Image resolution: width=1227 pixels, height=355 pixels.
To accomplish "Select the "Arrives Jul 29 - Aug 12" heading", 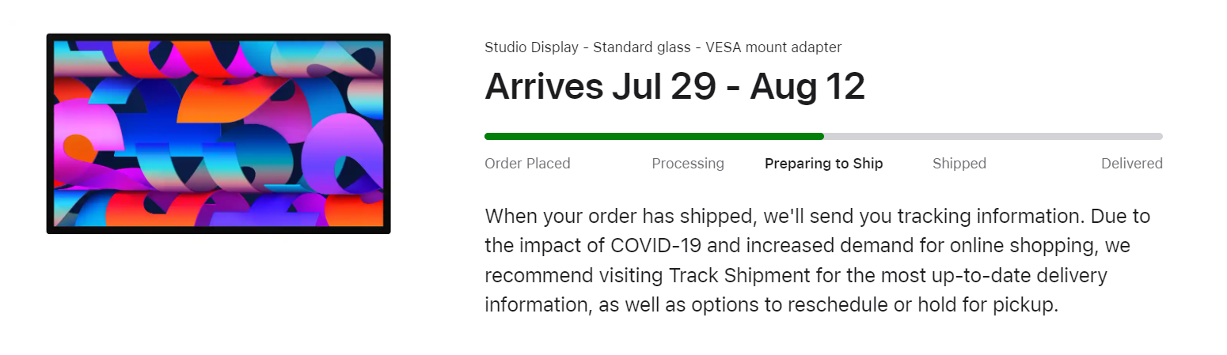I will pyautogui.click(x=674, y=87).
